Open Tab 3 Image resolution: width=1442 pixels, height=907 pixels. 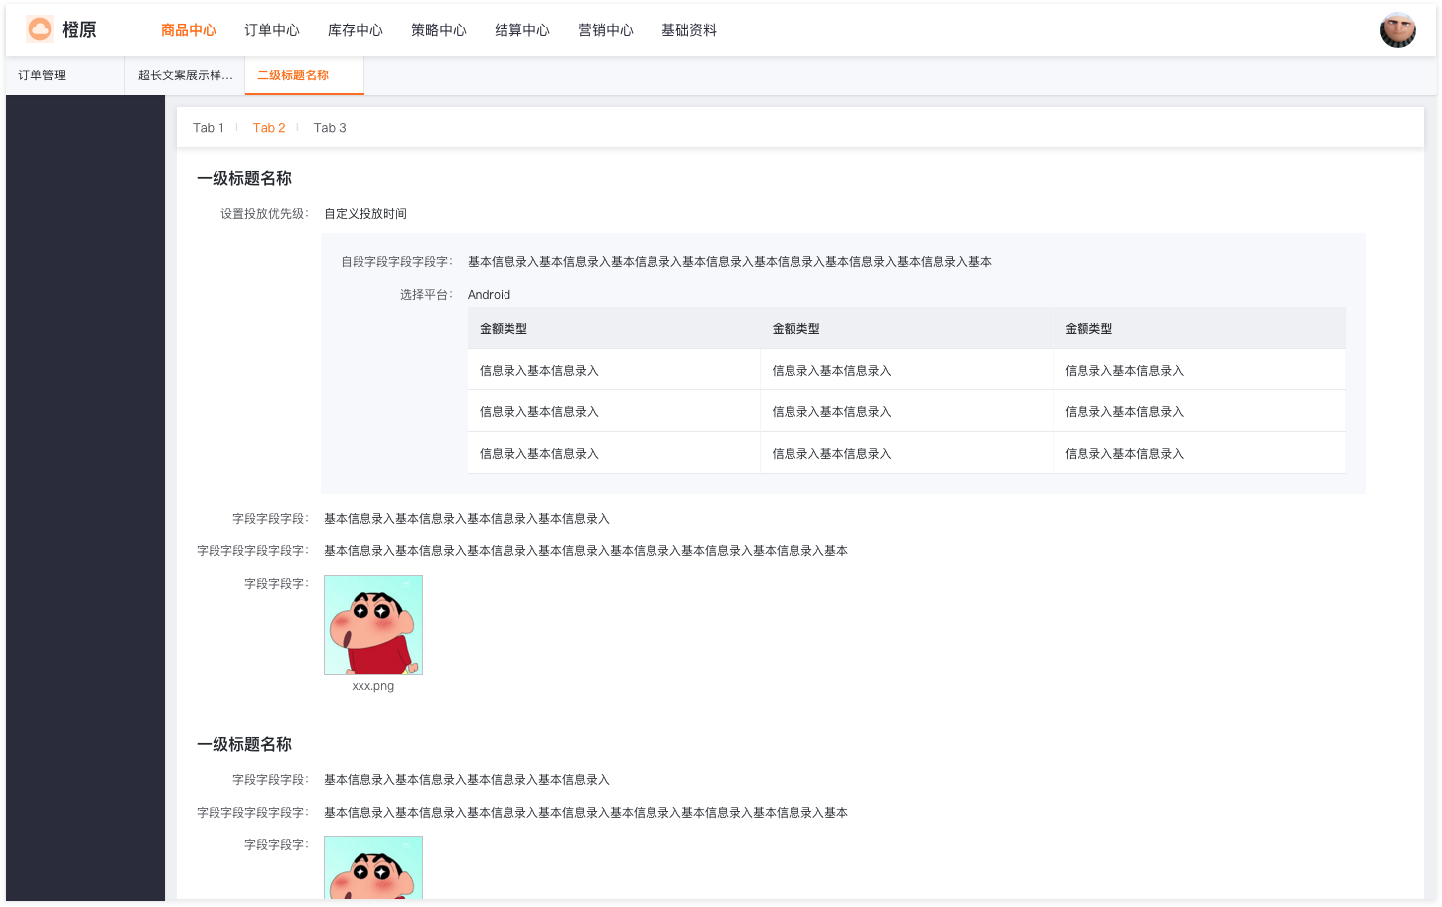(330, 128)
